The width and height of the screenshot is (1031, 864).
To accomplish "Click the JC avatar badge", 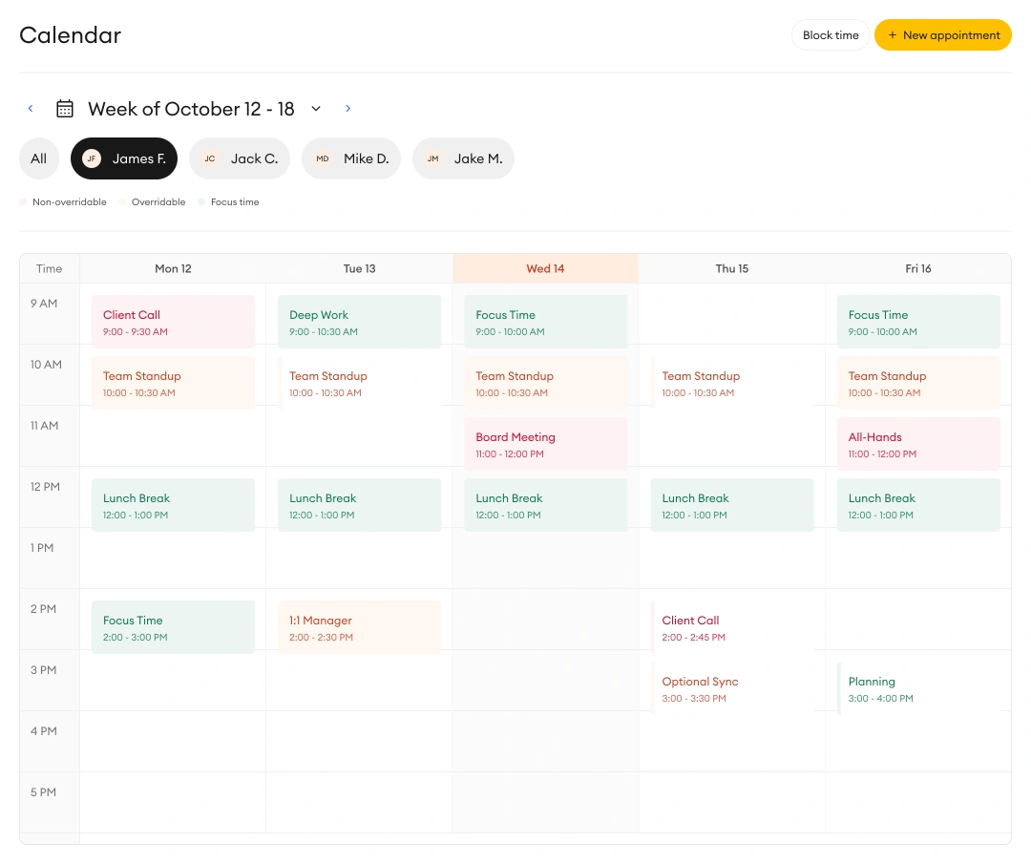I will [x=210, y=158].
